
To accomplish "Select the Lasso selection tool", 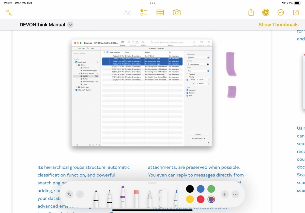I will (x=149, y=199).
